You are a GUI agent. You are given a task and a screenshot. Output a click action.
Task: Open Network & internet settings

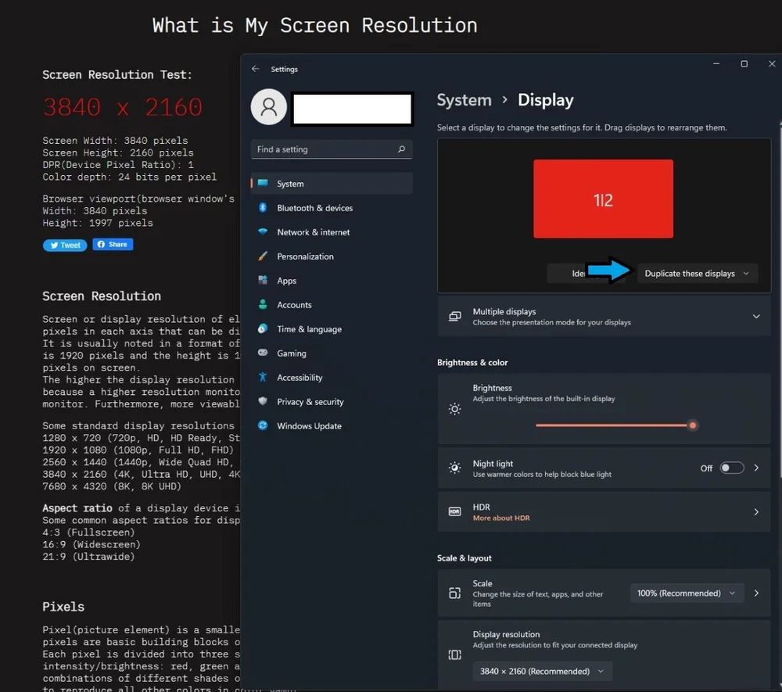coord(332,231)
